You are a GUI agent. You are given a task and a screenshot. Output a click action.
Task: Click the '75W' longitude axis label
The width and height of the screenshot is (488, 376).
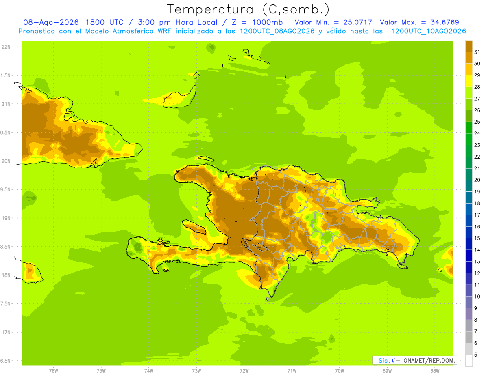[x=101, y=371]
